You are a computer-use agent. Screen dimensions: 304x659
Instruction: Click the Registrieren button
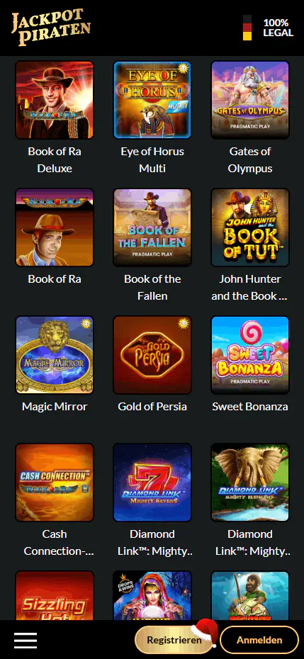(174, 640)
